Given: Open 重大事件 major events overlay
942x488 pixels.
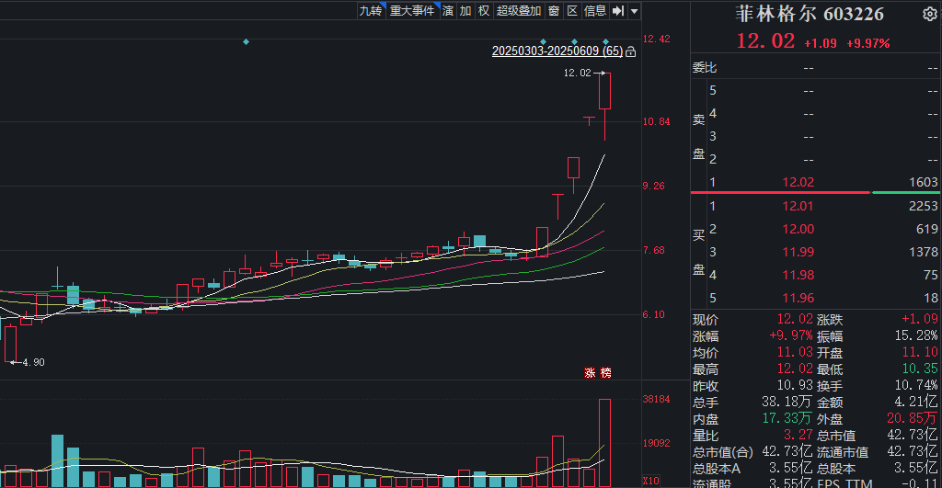Looking at the screenshot, I should (410, 11).
